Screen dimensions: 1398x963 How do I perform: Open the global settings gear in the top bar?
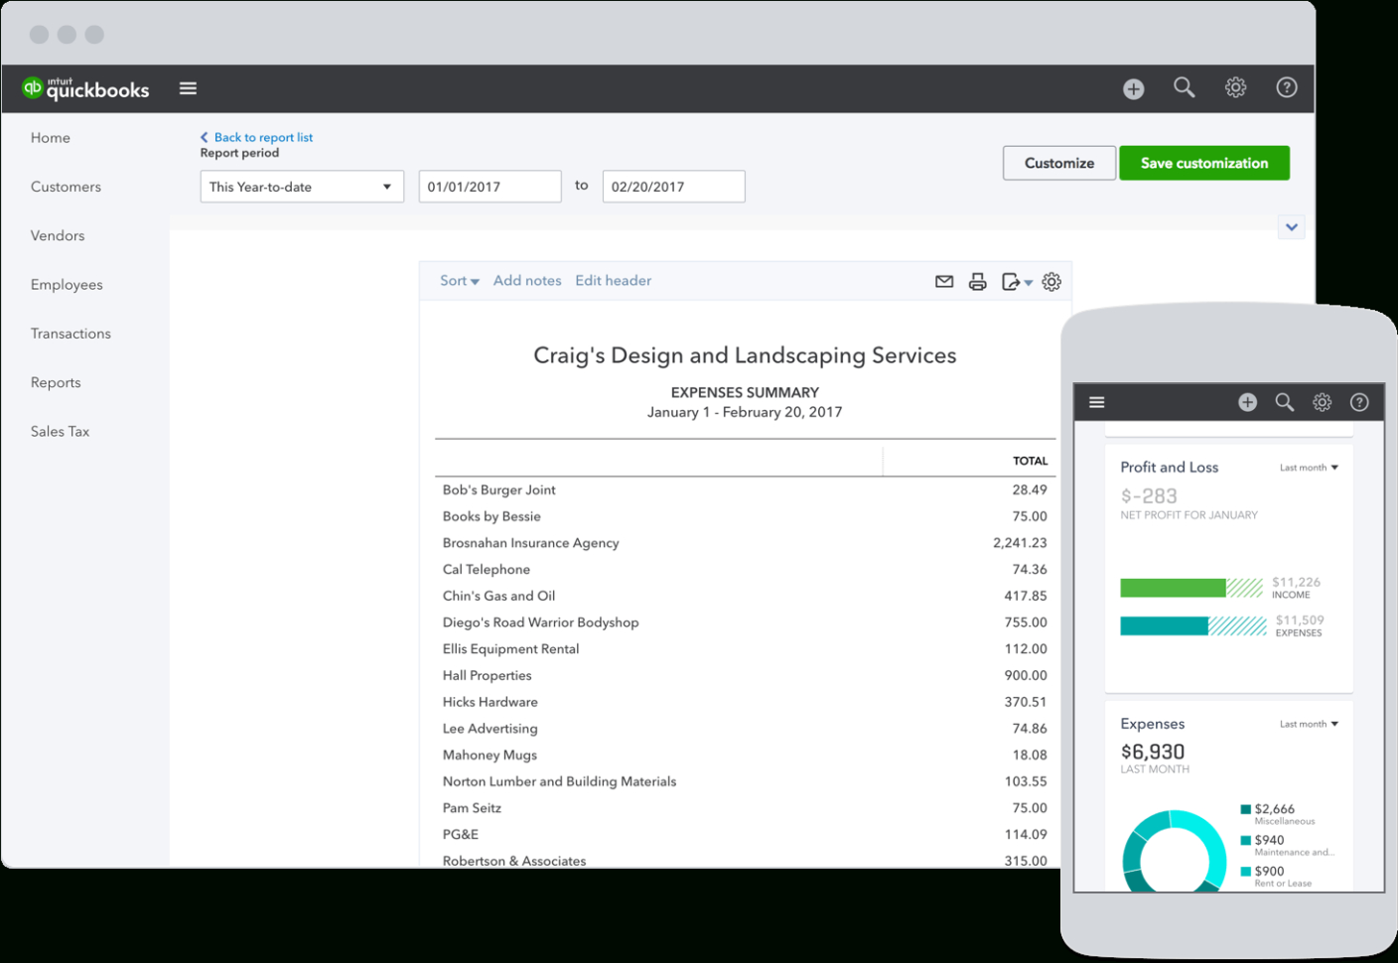[1235, 87]
